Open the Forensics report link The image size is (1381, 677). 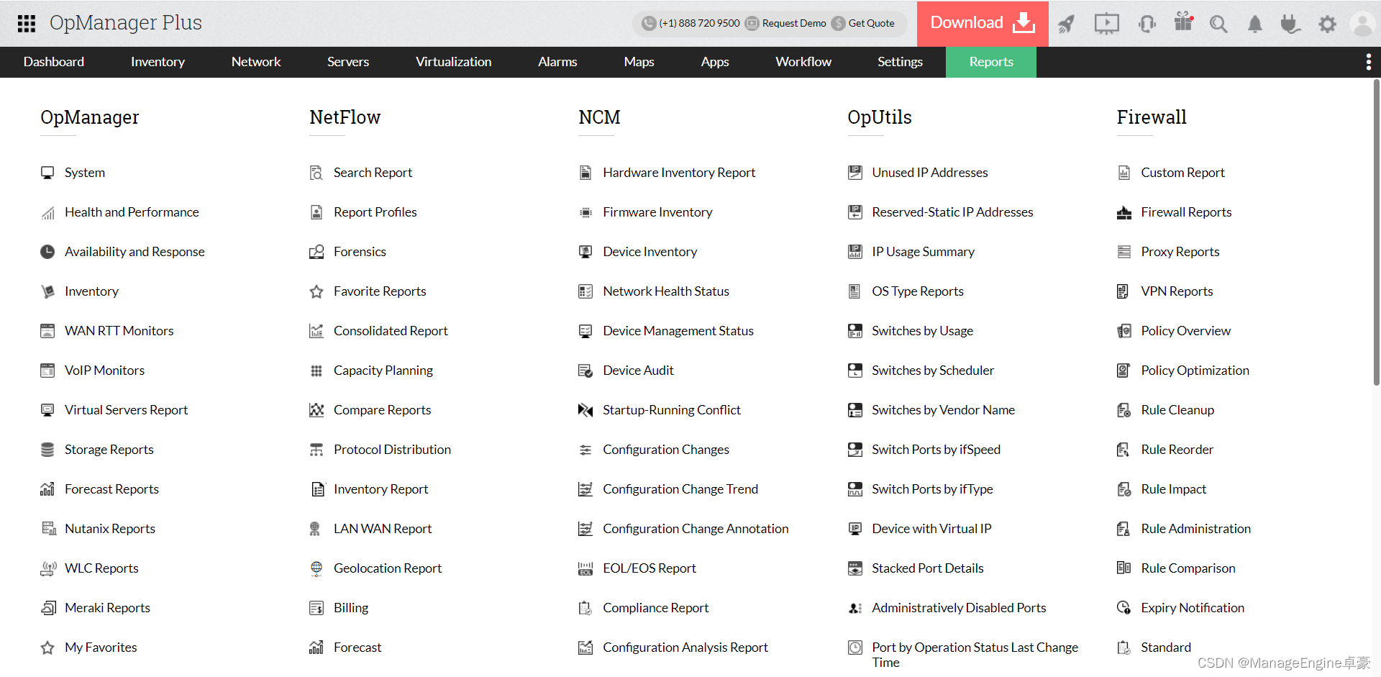click(x=360, y=252)
